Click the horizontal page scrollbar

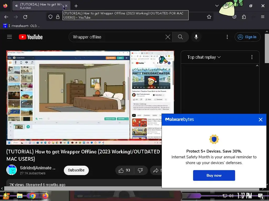(132, 188)
